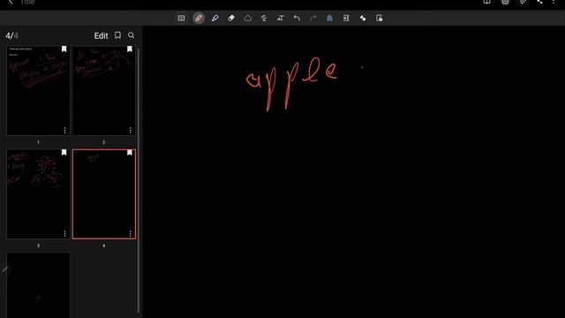Filter the page list by bookmarks
The height and width of the screenshot is (318, 565).
coord(117,35)
